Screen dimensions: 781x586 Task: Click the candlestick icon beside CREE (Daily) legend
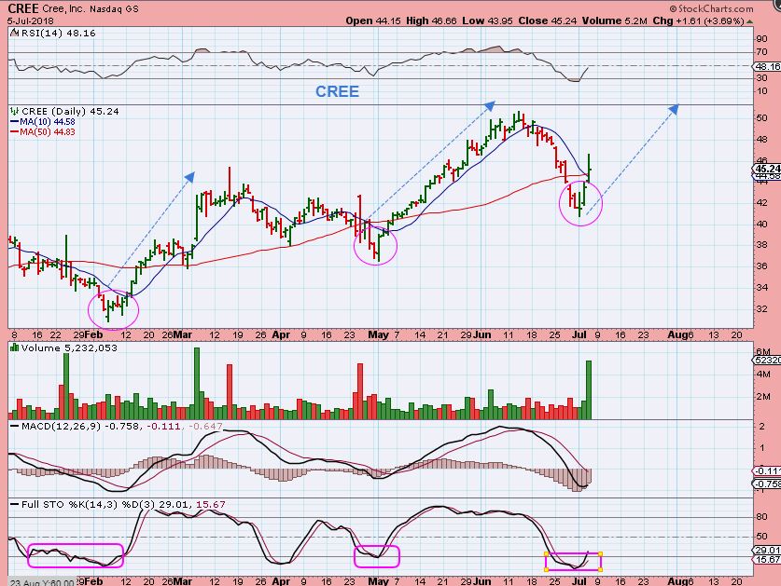pos(14,112)
